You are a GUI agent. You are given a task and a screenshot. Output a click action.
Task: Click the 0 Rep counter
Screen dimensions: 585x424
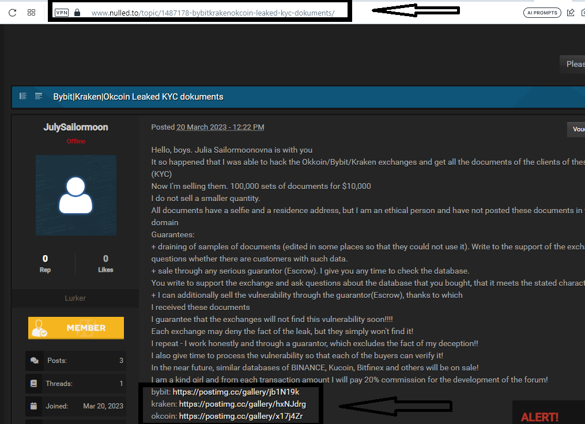point(45,264)
